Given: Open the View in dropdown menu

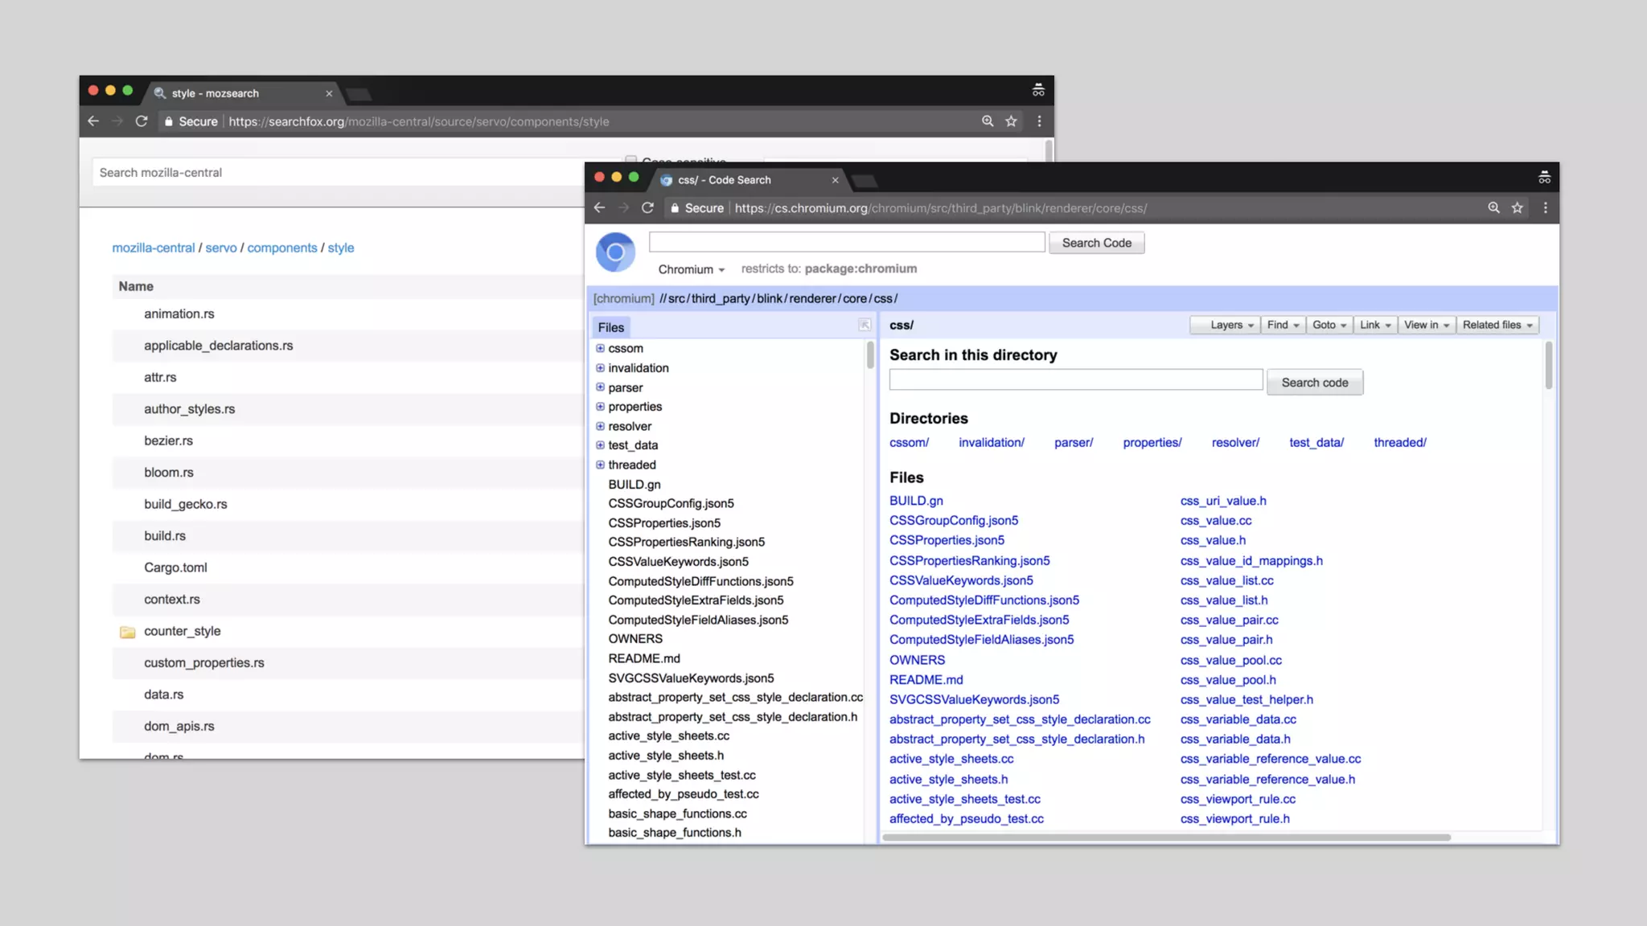Looking at the screenshot, I should click(1427, 325).
